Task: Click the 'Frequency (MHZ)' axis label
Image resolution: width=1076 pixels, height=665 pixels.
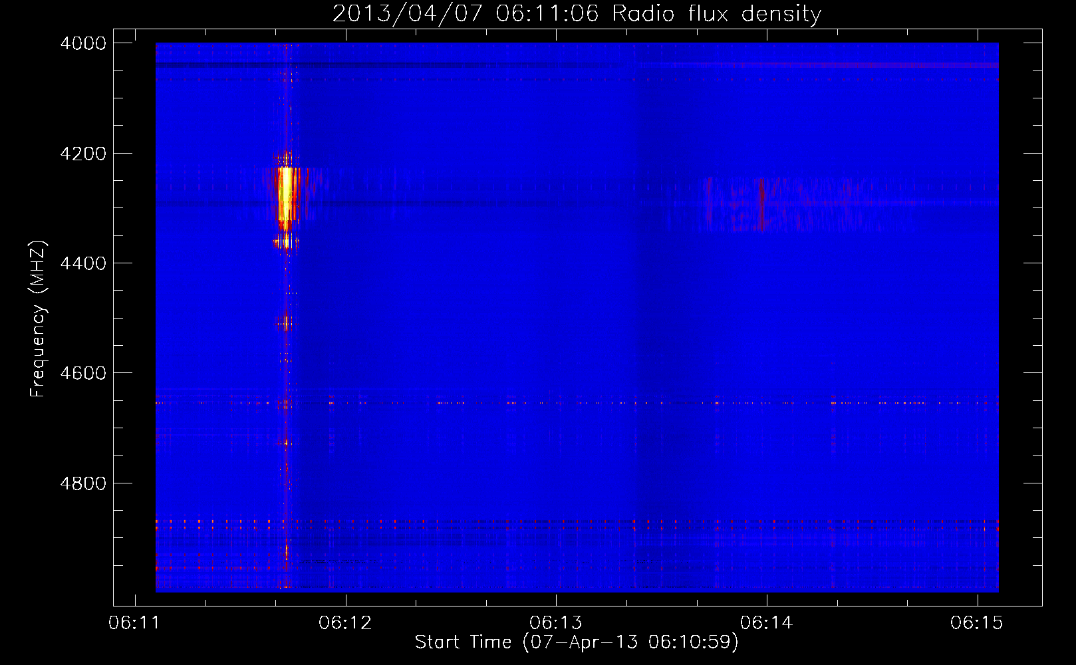Action: point(39,319)
